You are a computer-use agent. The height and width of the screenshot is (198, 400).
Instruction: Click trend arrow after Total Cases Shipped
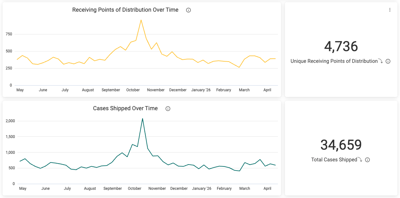(360, 160)
